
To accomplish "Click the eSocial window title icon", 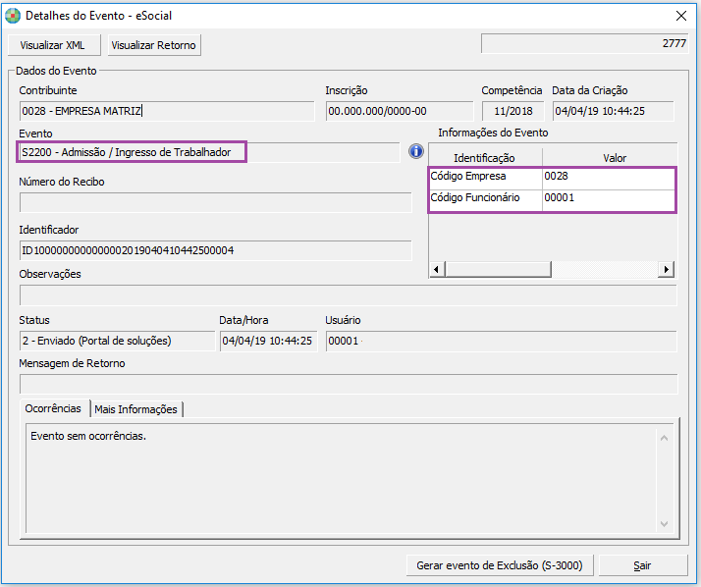I will [x=13, y=15].
